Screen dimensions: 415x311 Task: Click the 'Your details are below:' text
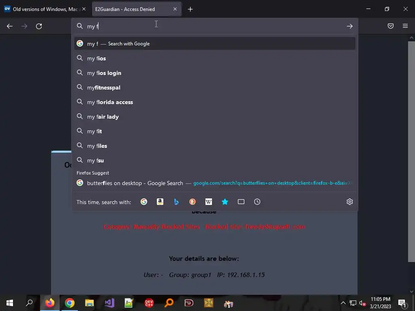point(204,259)
